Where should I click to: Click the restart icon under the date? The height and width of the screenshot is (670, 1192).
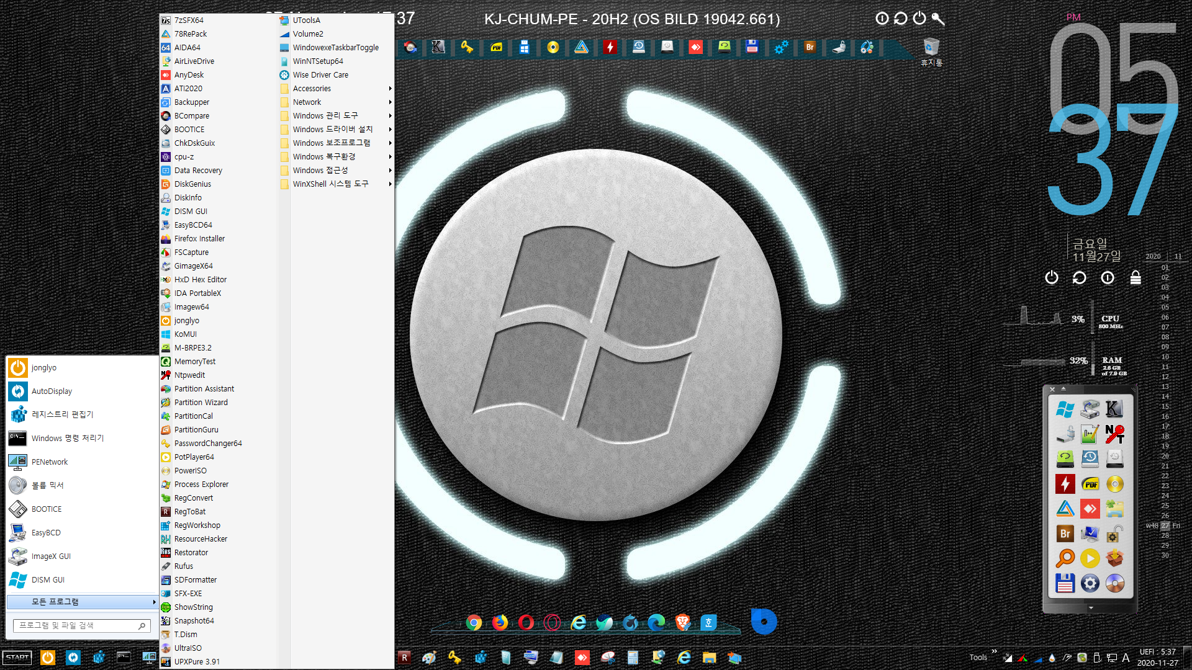pos(1079,277)
